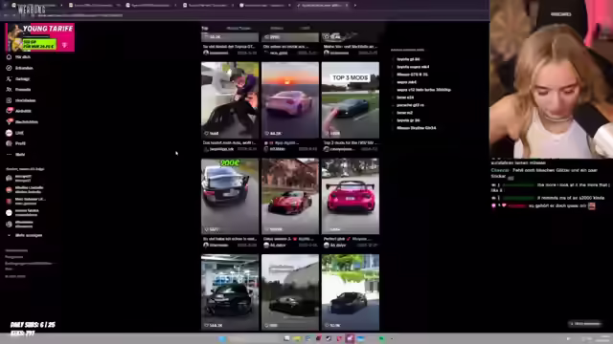Open the 200€ black car video thumbnail
Viewport: 613px width, 344px height.
coord(230,196)
